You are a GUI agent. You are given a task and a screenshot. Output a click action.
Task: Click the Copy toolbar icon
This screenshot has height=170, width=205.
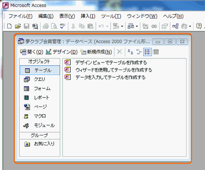click(82, 26)
